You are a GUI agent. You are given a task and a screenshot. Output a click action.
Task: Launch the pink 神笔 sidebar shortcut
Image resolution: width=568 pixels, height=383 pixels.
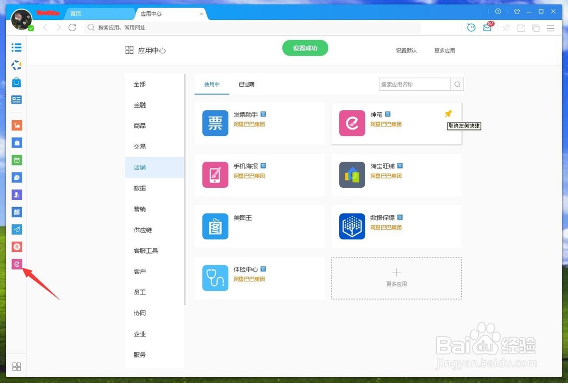click(x=16, y=264)
